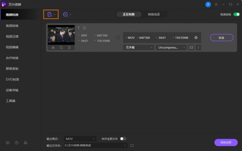Image resolution: width=242 pixels, height=151 pixels.
Task: Switch to the 转换完成 tab
Action: [154, 15]
